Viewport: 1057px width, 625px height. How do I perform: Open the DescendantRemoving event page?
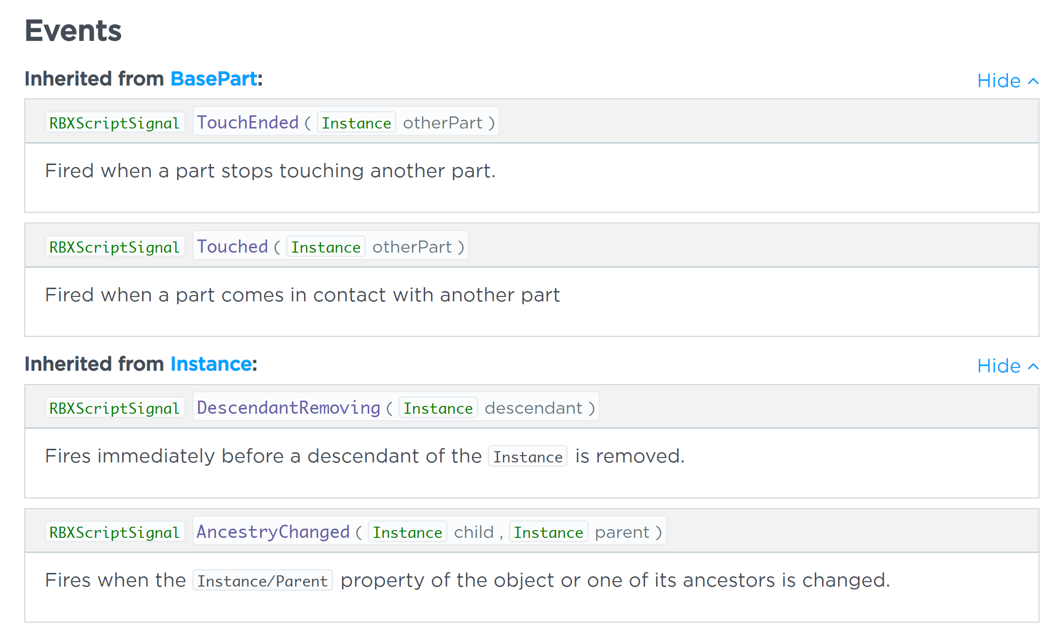coord(288,408)
